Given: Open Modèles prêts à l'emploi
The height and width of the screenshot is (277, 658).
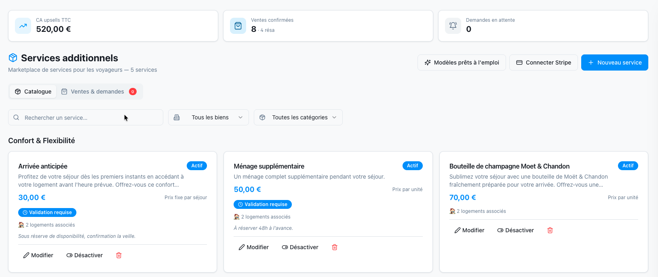Looking at the screenshot, I should click(x=462, y=62).
